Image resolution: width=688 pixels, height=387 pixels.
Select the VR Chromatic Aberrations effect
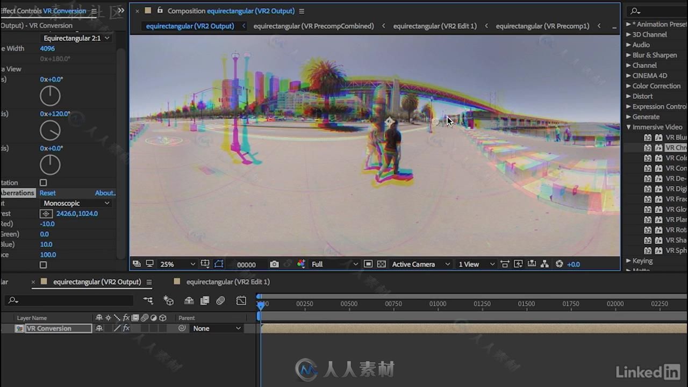tap(676, 148)
